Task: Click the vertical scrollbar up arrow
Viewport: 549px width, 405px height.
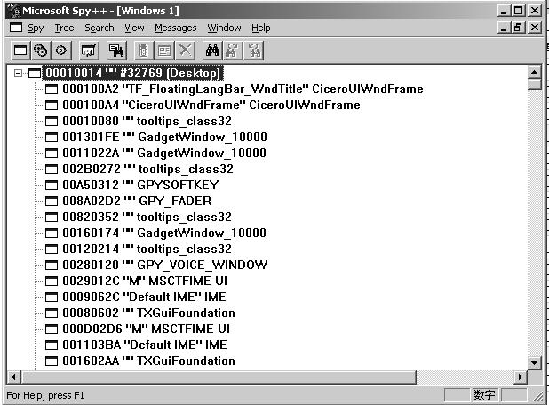Action: pos(534,73)
